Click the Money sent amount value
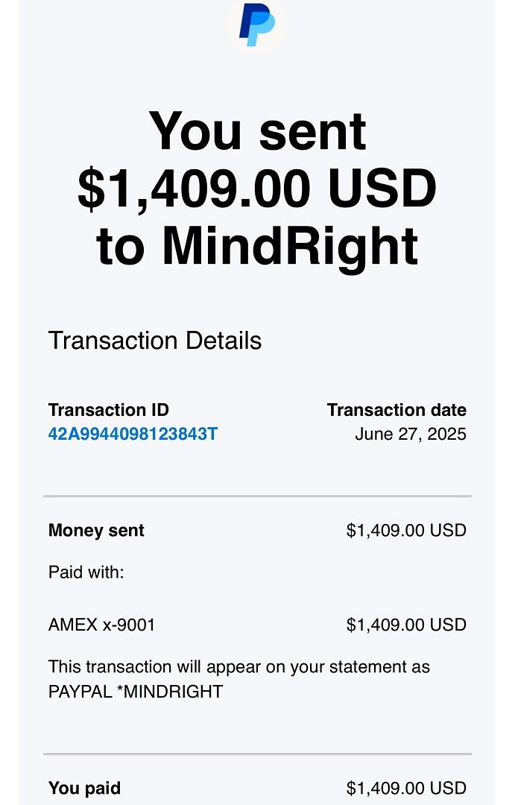Viewport: 515px width, 805px height. tap(406, 531)
